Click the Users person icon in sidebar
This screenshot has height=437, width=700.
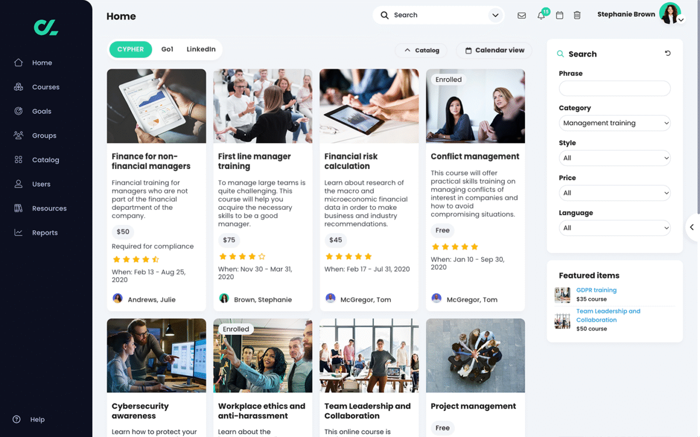[19, 184]
